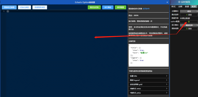Open the 数据 tab
Image resolution: width=198 pixels, height=97 pixels.
tap(187, 7)
